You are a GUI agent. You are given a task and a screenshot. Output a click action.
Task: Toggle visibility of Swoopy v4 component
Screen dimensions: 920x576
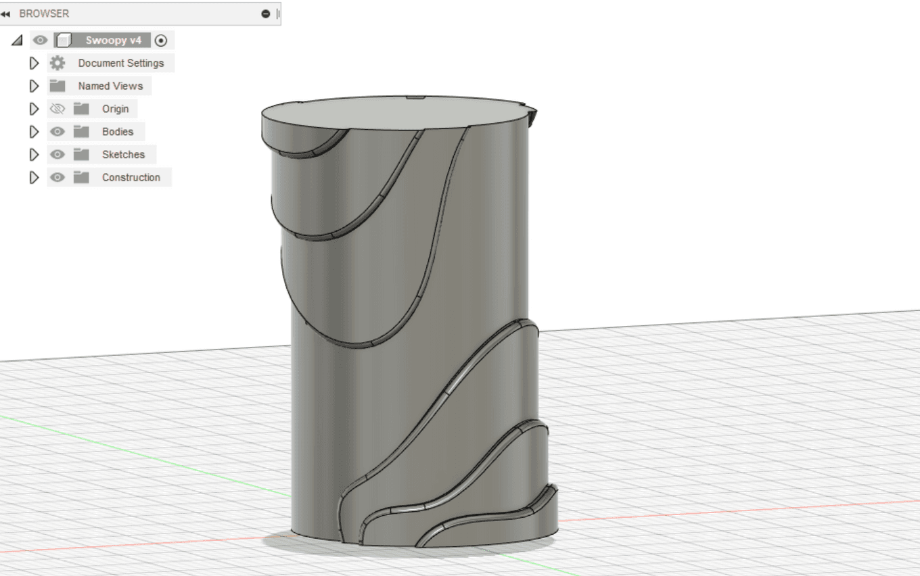tap(41, 41)
